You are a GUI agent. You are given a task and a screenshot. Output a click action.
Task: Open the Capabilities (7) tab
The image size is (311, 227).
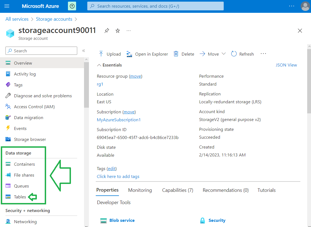[178, 190]
